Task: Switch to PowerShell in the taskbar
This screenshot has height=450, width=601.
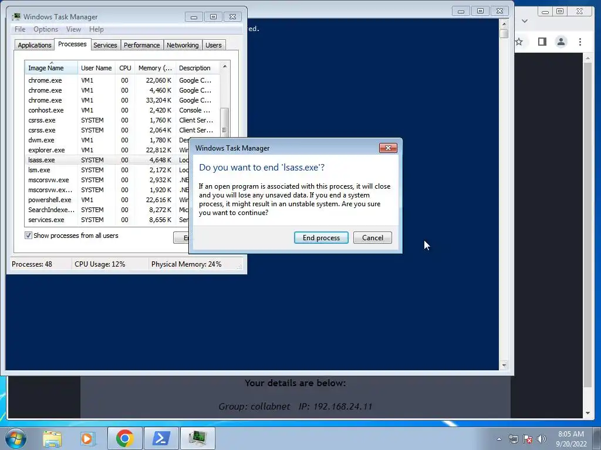Action: (x=161, y=438)
